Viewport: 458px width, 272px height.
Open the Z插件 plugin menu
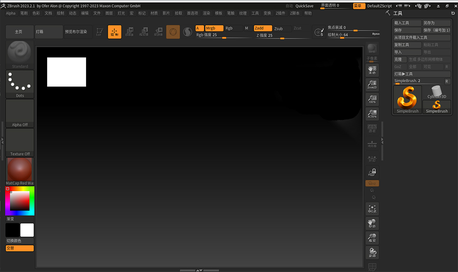280,13
